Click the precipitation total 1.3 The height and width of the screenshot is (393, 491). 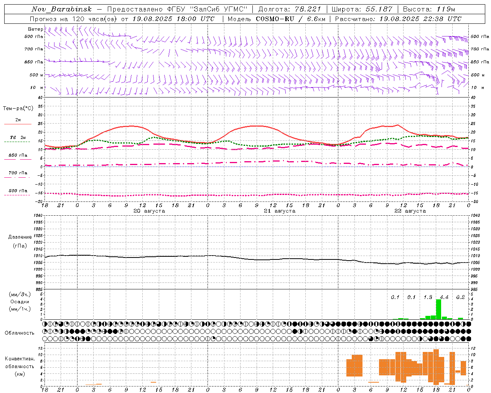(428, 297)
